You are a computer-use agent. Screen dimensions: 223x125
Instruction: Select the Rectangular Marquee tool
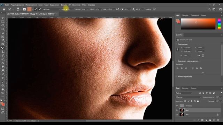point(3,22)
